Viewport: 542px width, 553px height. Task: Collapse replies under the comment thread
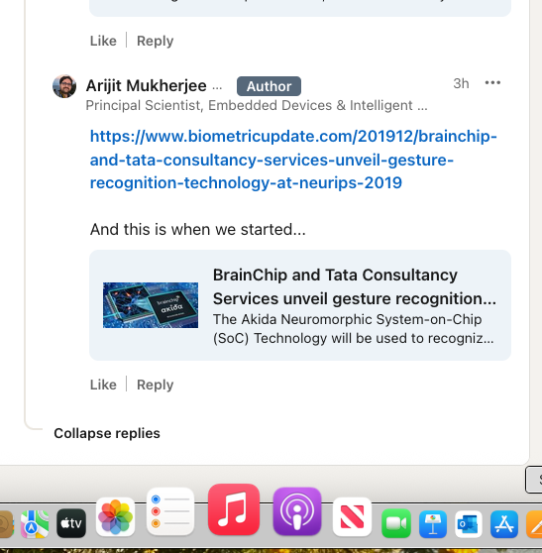[x=107, y=433]
